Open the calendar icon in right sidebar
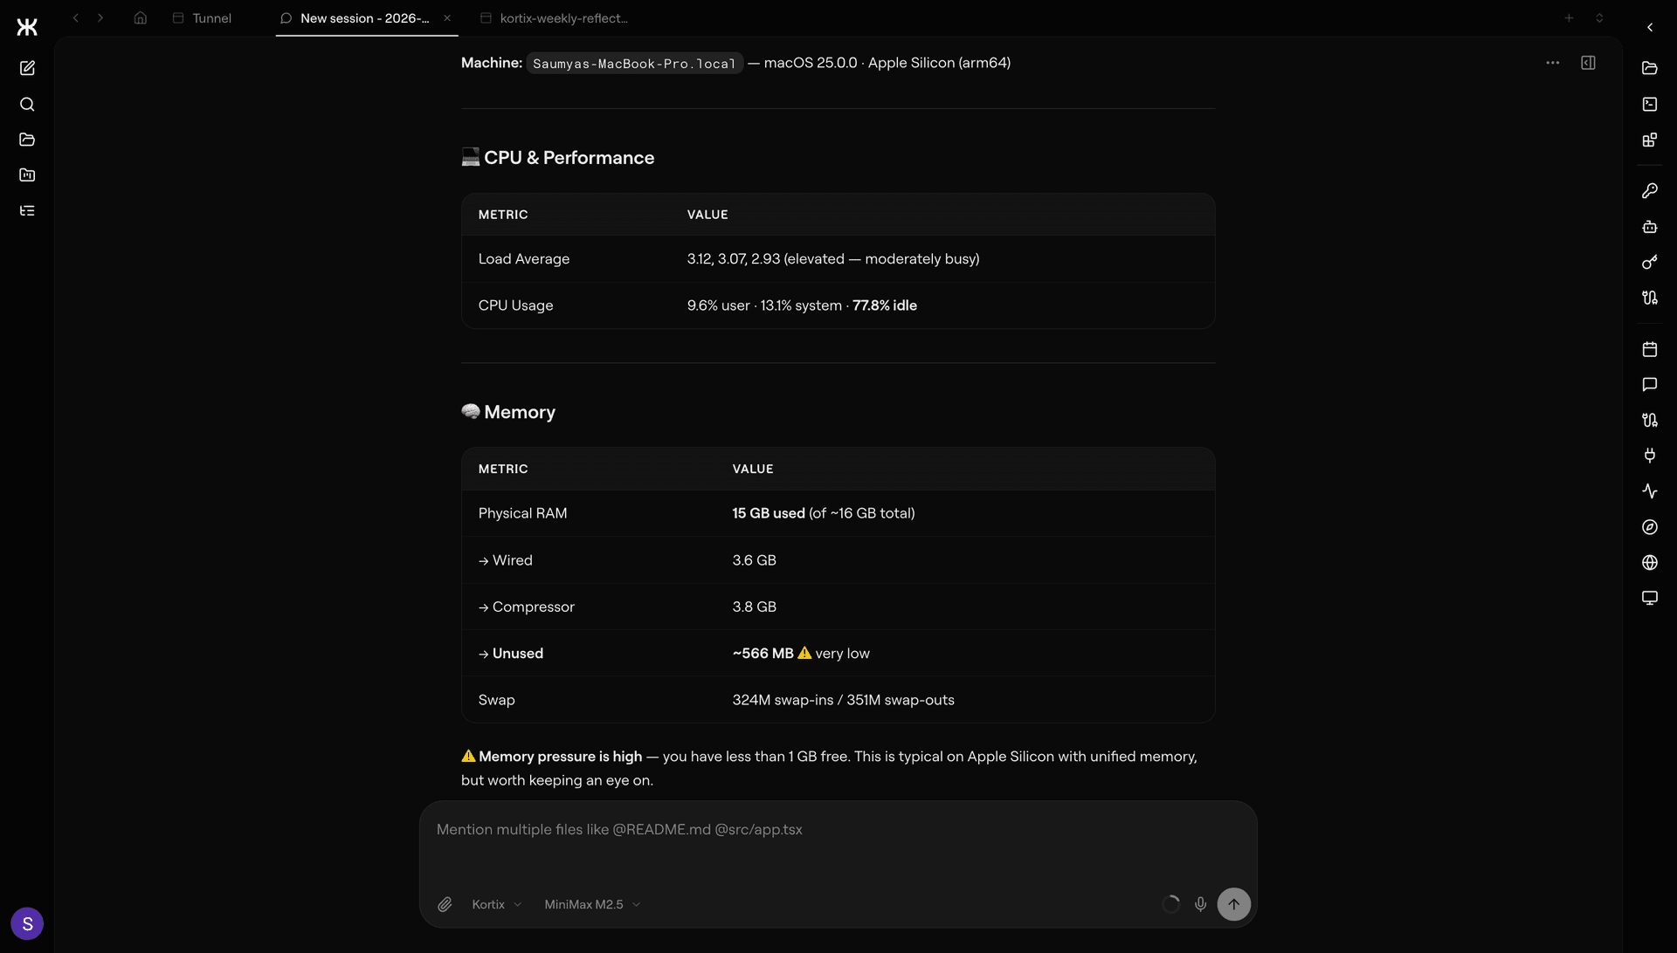This screenshot has width=1677, height=953. point(1650,349)
